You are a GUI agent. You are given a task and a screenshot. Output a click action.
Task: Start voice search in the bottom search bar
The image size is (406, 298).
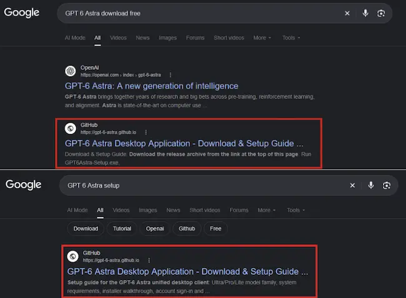371,185
